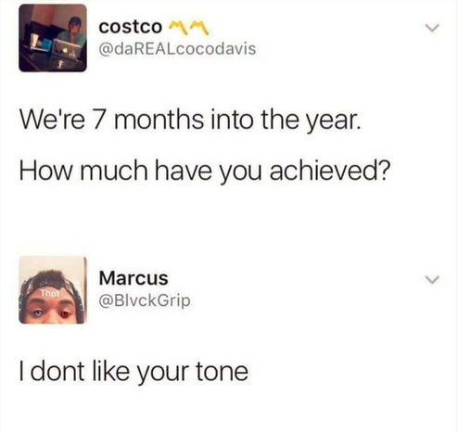Expand options chevron on Marcus's tweet

tap(431, 279)
